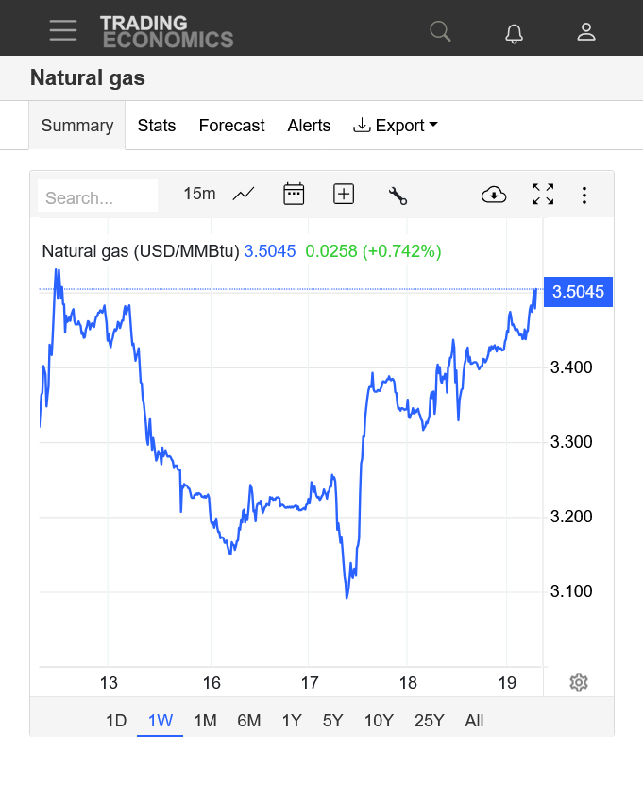This screenshot has width=643, height=802.
Task: Switch to the Stats tab
Action: [x=157, y=126]
